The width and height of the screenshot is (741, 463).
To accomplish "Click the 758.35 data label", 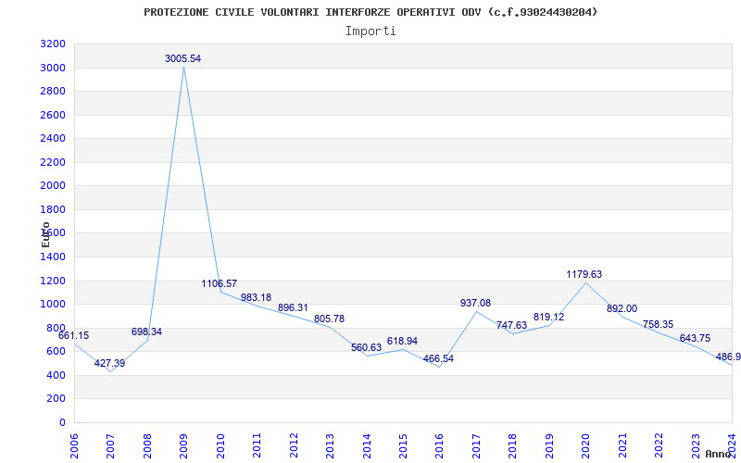I will point(658,324).
